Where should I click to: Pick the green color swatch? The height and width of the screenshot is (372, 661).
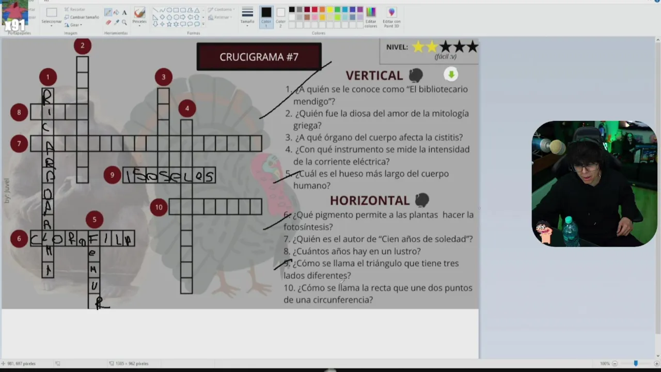click(x=337, y=9)
